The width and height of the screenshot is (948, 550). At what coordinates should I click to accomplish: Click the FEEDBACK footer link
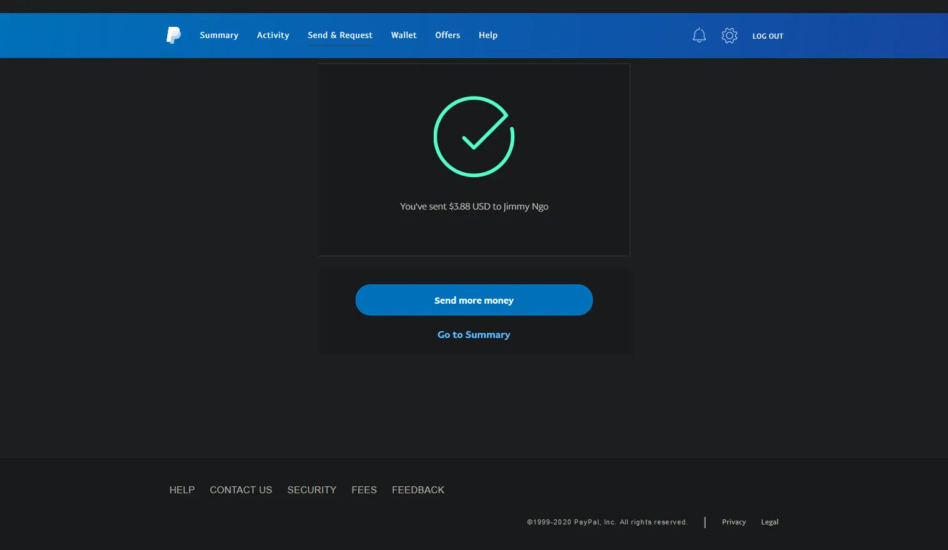pyautogui.click(x=418, y=490)
